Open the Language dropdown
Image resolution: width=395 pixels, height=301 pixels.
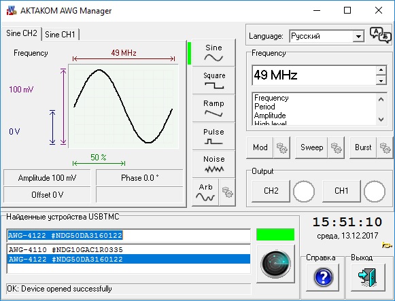click(358, 37)
